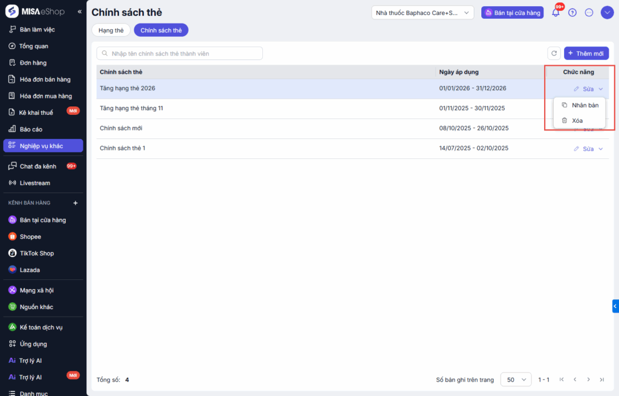Screen dimensions: 619x396
Task: Go to first page
Action: [x=562, y=380]
